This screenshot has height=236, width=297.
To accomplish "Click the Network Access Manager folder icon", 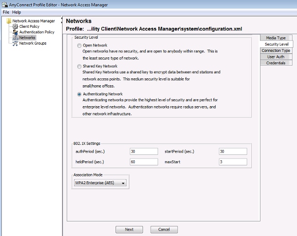I will (9, 21).
